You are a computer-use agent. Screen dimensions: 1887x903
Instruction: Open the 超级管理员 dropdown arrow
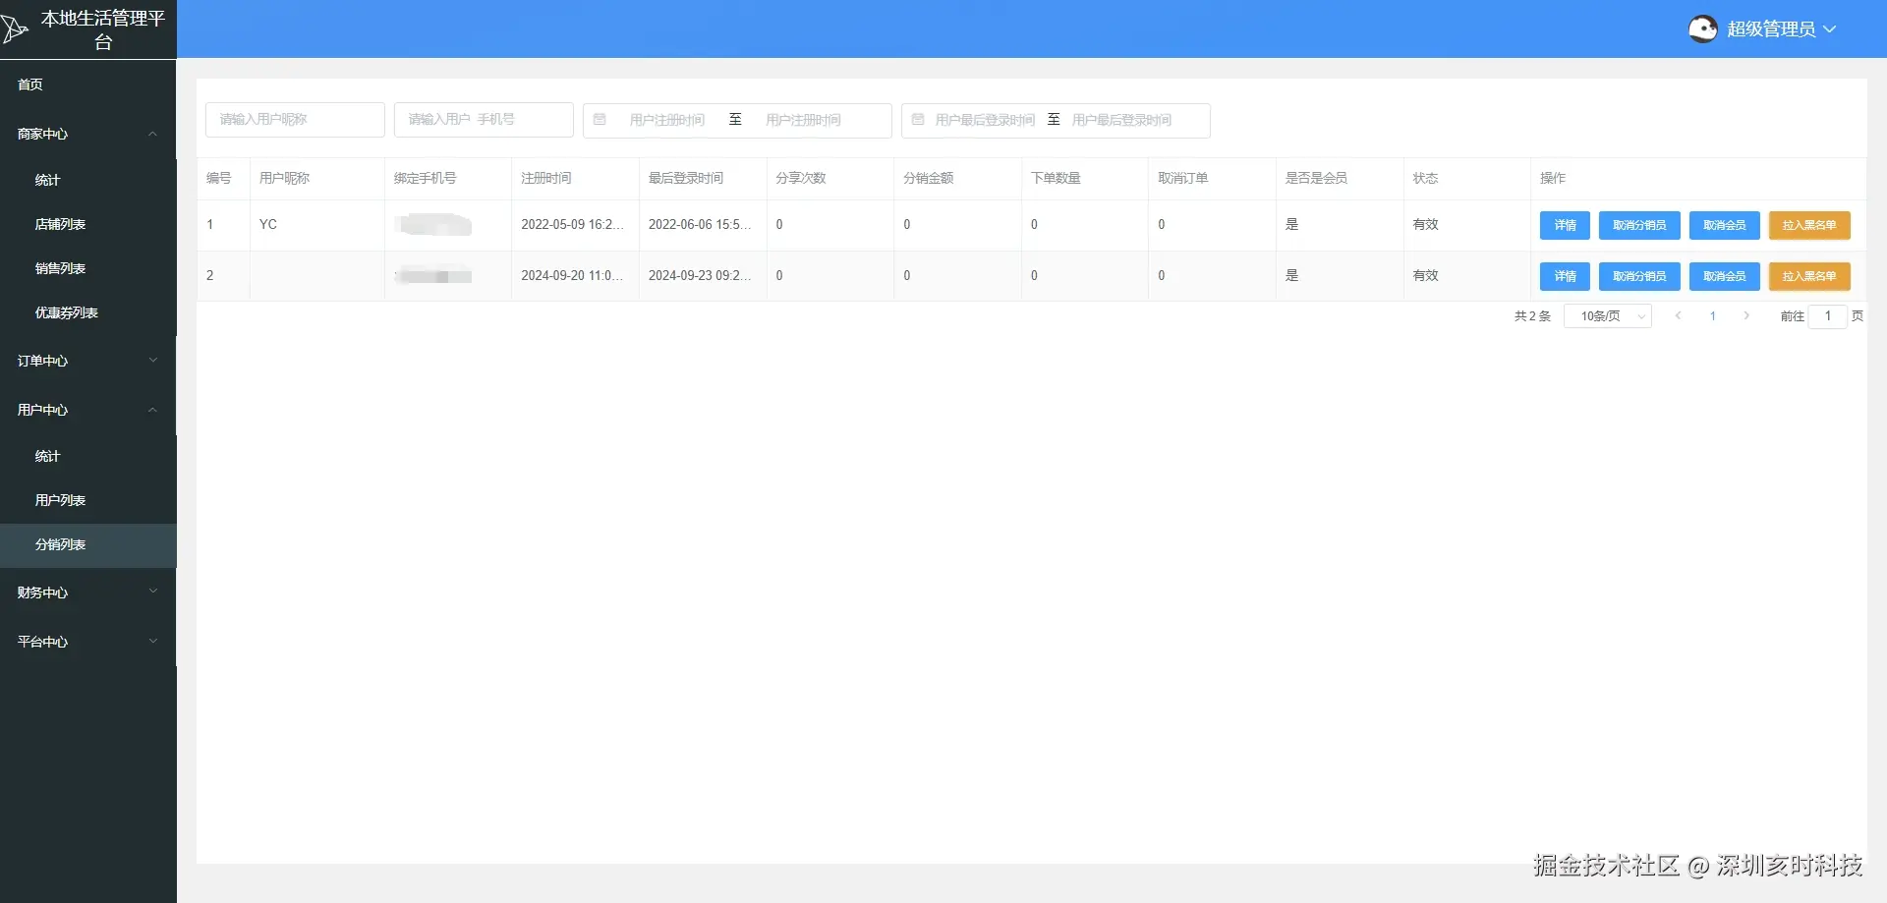tap(1829, 29)
